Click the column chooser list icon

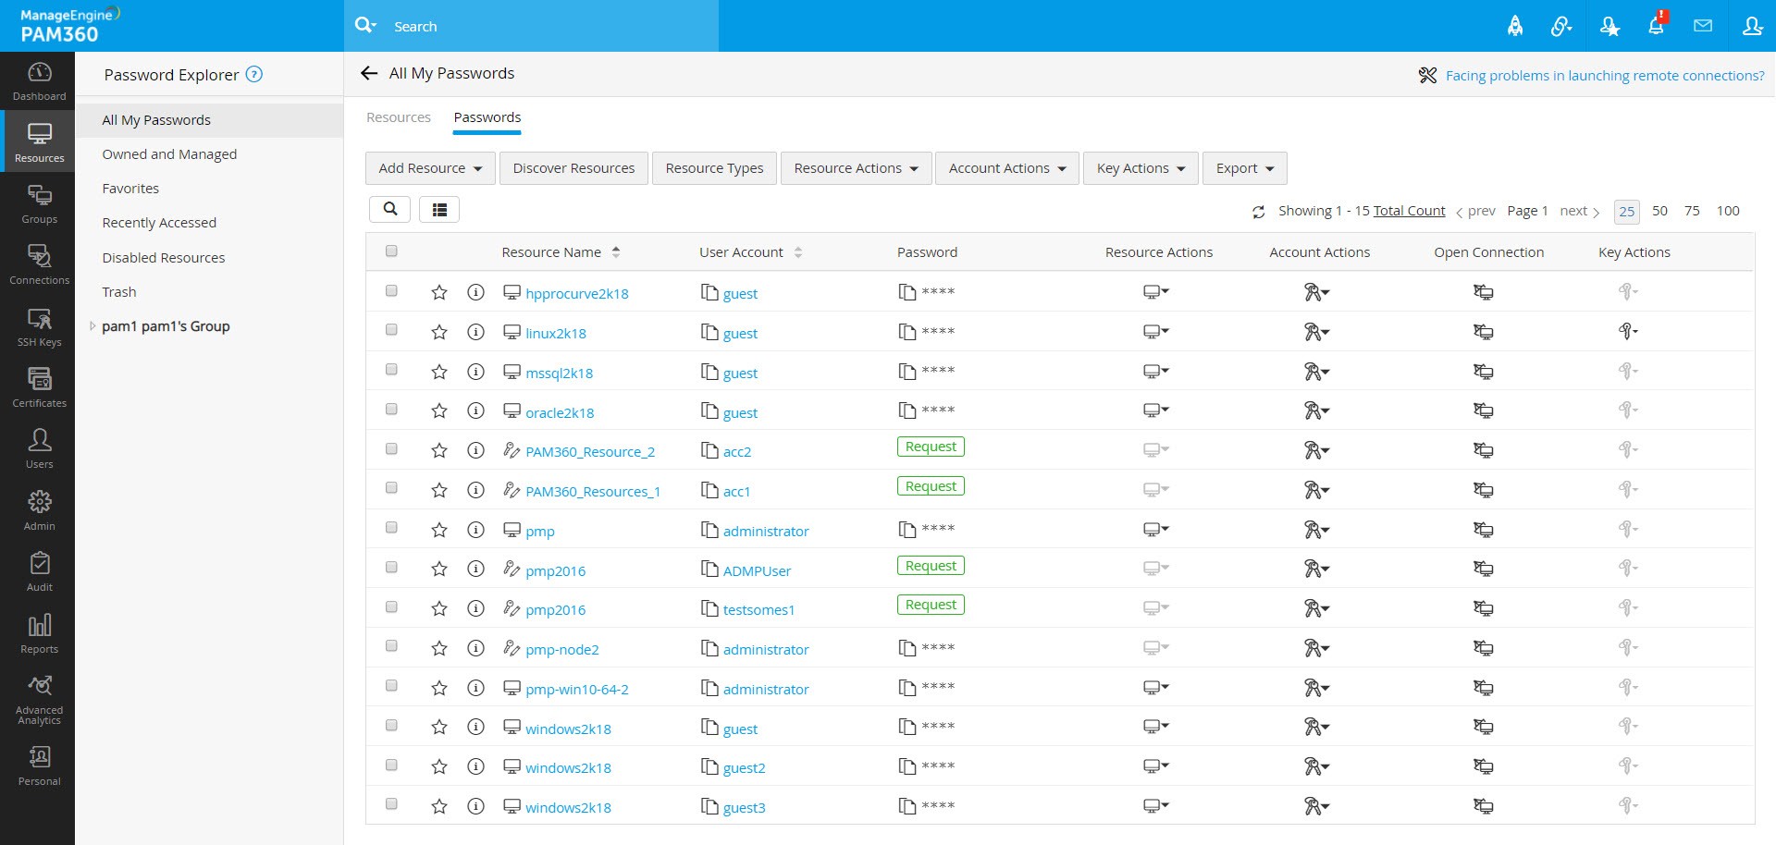coord(439,210)
